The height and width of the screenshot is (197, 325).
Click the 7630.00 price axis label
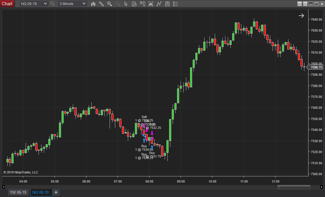point(316,30)
